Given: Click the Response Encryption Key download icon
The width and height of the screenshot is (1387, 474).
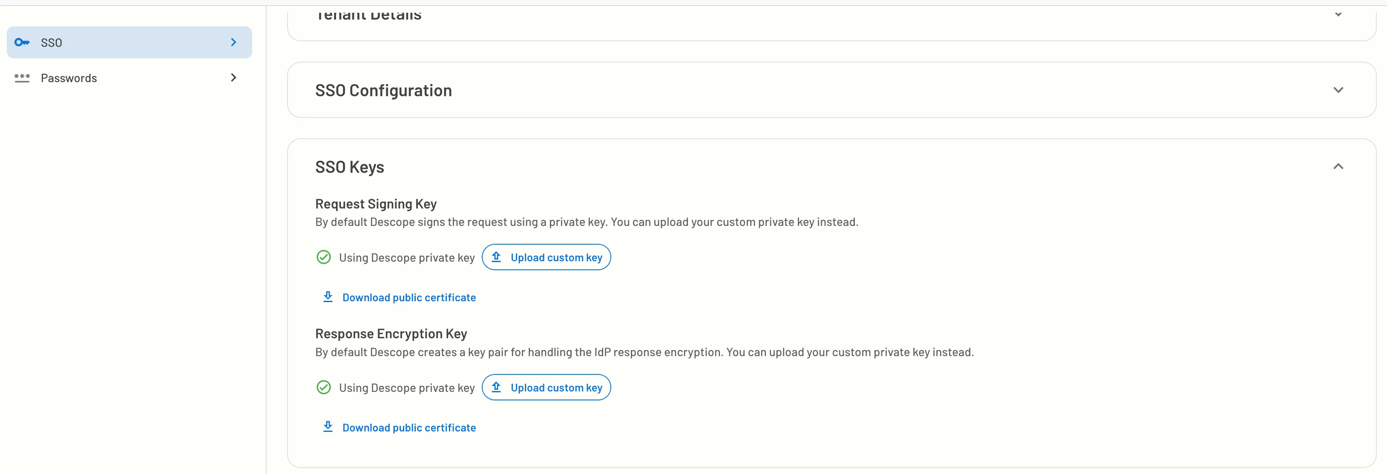Looking at the screenshot, I should 328,427.
